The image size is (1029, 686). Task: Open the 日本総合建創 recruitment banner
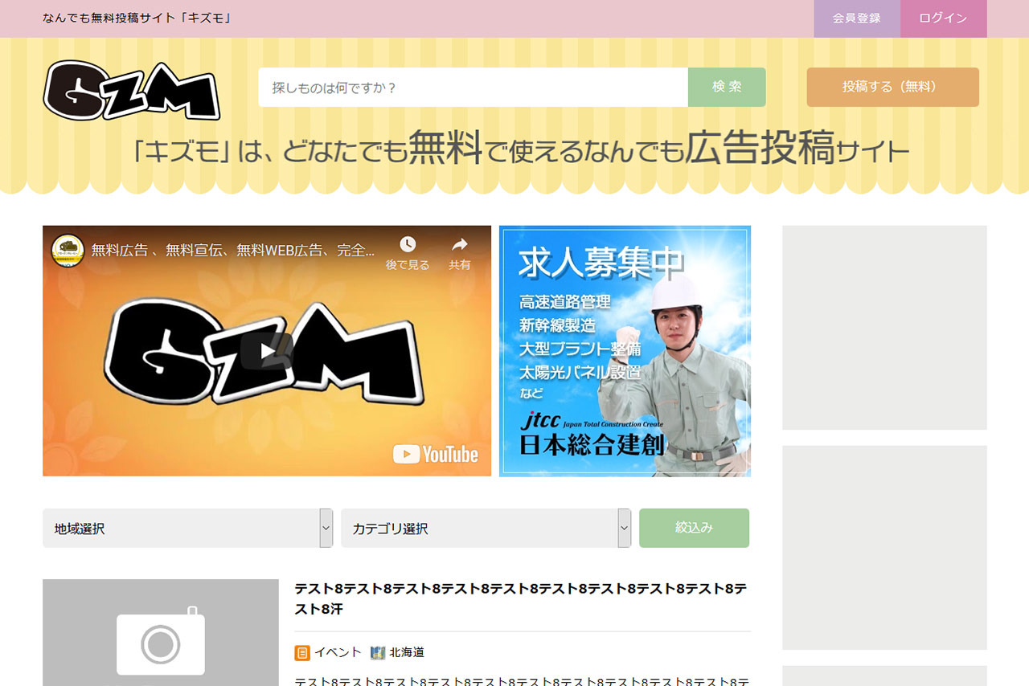(x=625, y=351)
